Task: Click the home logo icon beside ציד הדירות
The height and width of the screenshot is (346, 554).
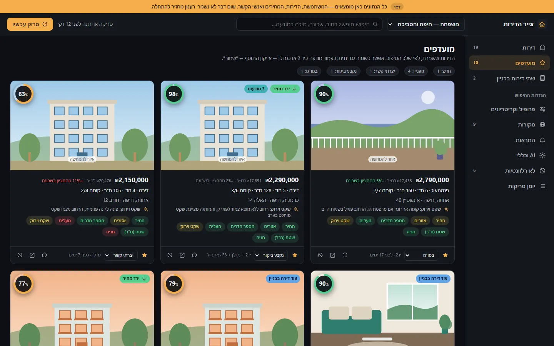Action: [542, 24]
